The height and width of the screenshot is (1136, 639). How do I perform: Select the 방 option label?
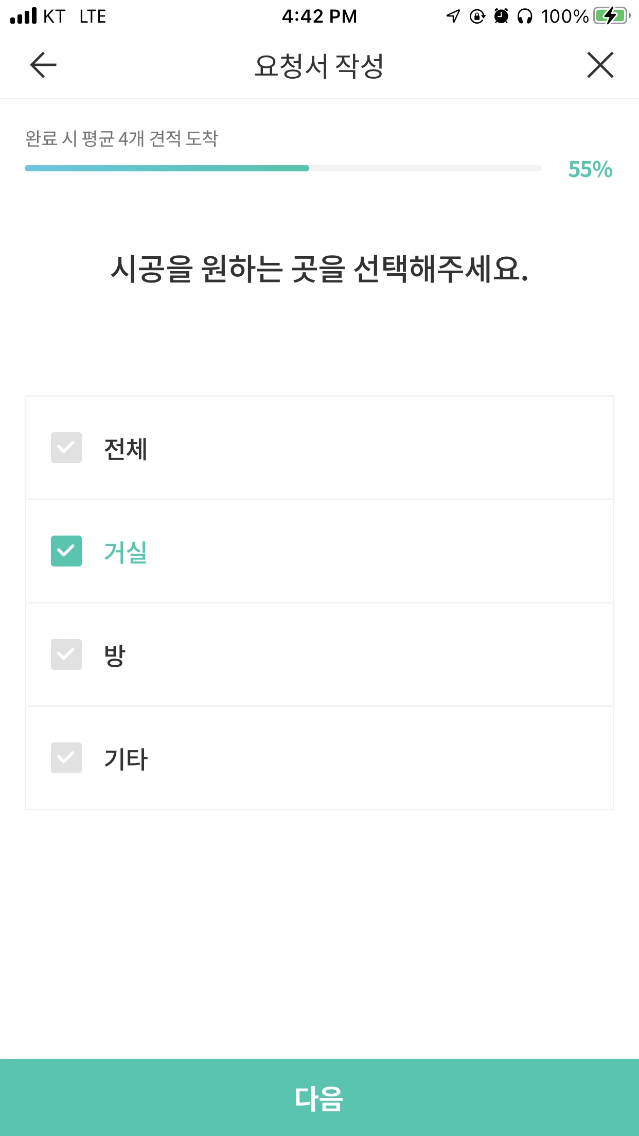tap(115, 655)
